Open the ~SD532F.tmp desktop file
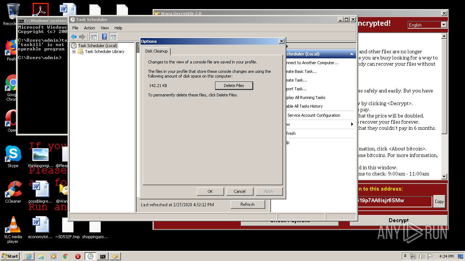 point(68,228)
